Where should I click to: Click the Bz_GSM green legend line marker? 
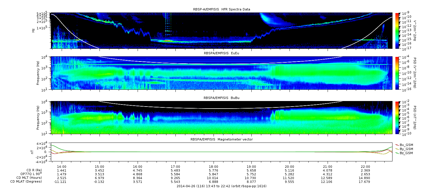[x=397, y=153]
